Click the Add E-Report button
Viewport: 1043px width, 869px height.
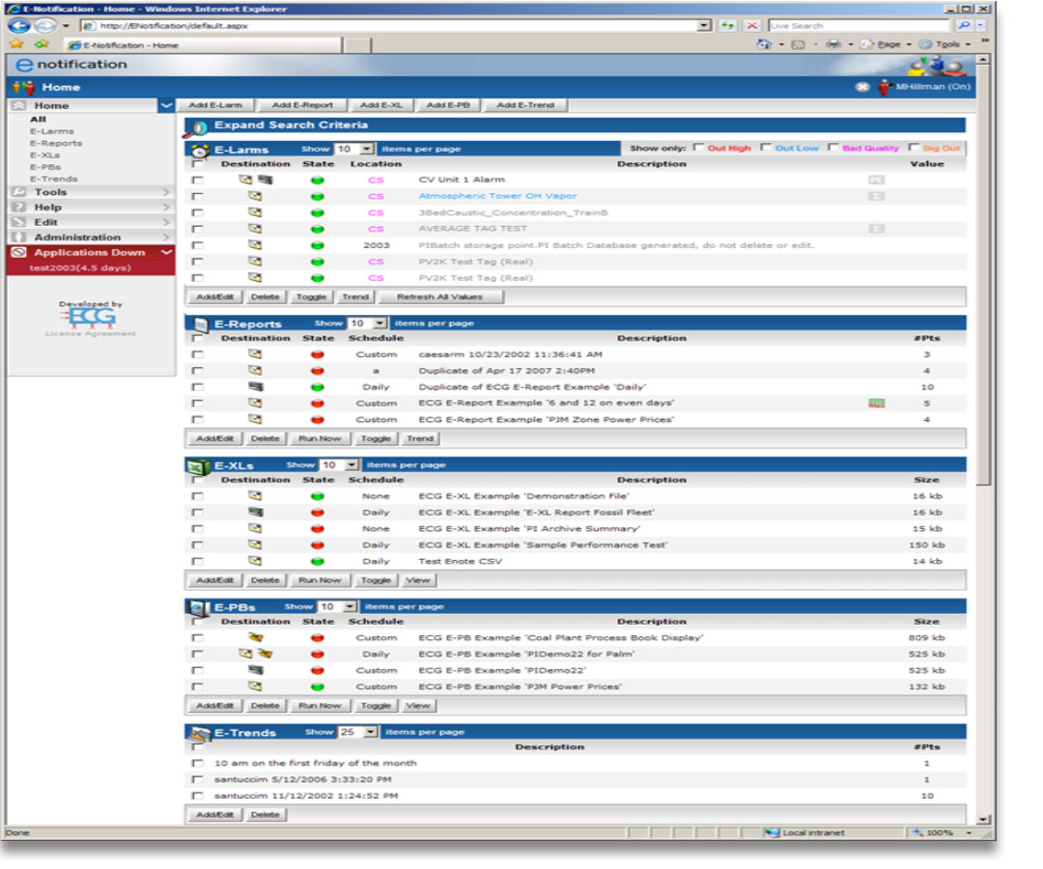[301, 105]
